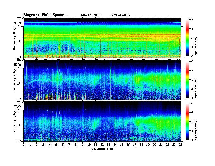Click the '21' tick on the time axis

161,145
